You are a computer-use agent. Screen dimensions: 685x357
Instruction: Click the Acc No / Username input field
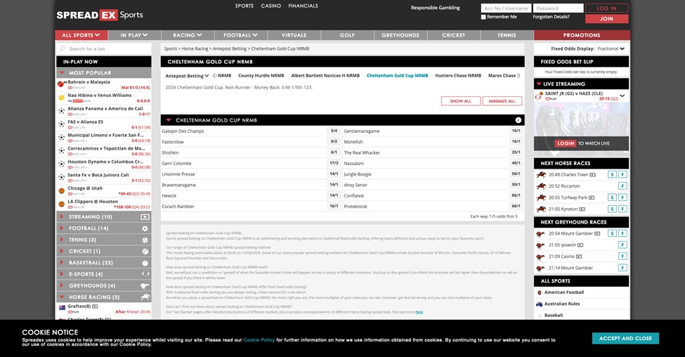(x=506, y=8)
